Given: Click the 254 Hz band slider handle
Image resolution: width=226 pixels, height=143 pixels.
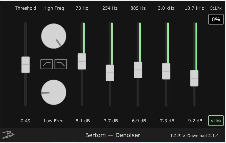Looking at the screenshot, I should pos(110,73).
